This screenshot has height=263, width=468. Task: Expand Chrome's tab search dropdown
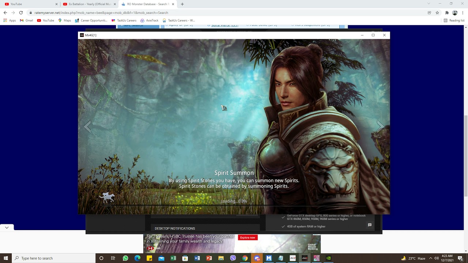click(429, 4)
